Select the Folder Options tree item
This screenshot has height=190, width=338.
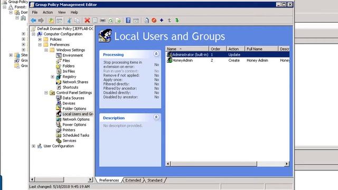click(74, 109)
